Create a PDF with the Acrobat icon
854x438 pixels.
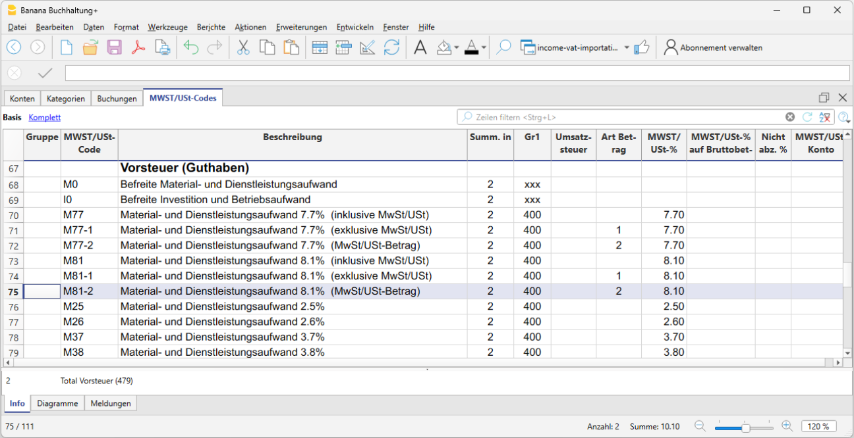pos(138,47)
